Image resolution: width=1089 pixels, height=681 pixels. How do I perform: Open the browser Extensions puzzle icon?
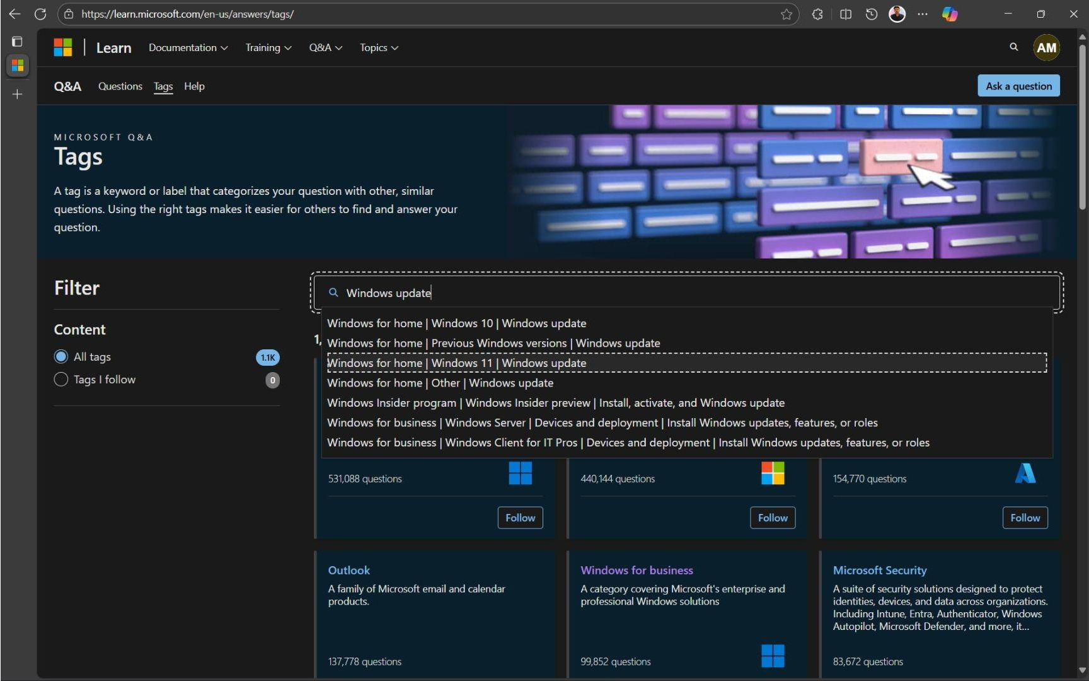(817, 14)
